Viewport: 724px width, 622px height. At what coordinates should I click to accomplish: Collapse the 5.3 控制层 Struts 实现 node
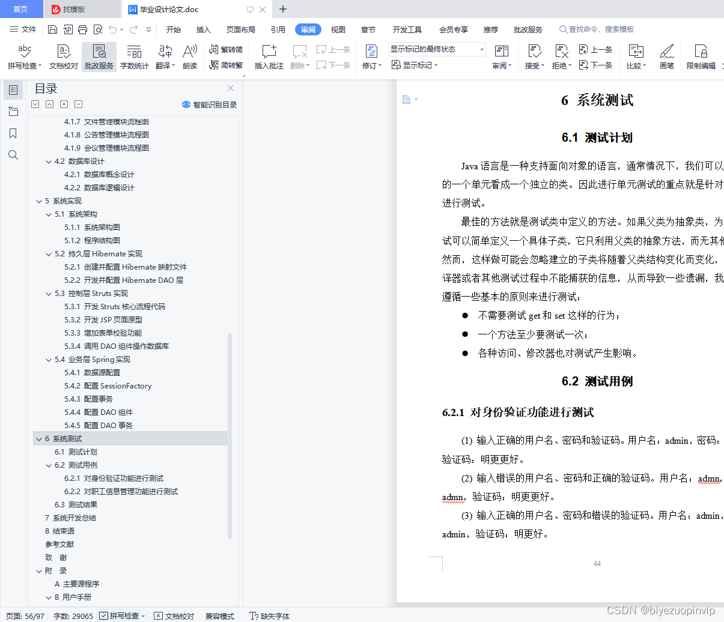49,294
